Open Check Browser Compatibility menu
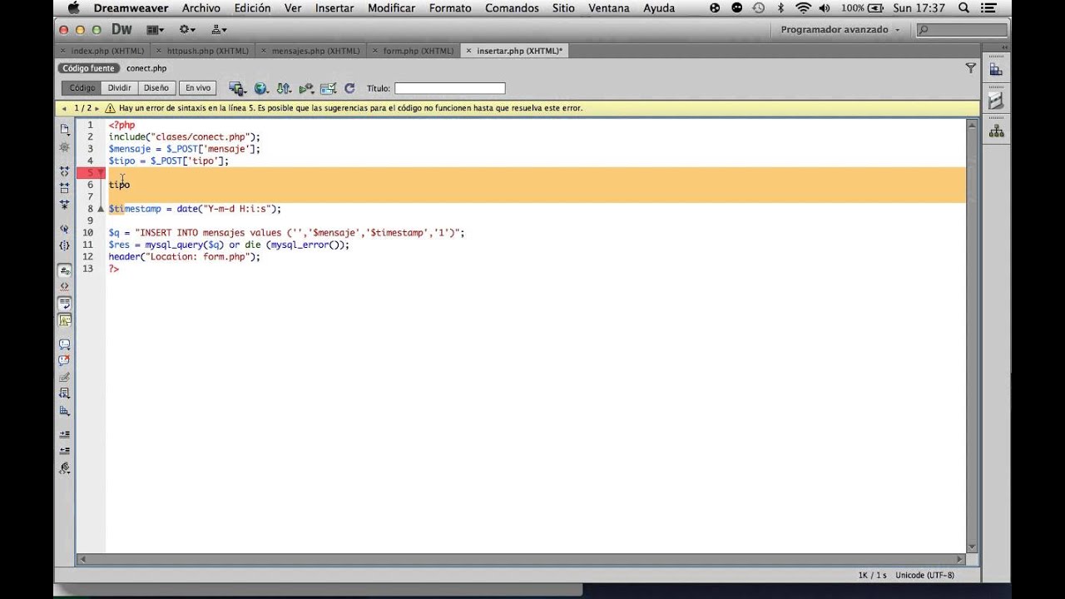Image resolution: width=1065 pixels, height=599 pixels. (x=306, y=88)
